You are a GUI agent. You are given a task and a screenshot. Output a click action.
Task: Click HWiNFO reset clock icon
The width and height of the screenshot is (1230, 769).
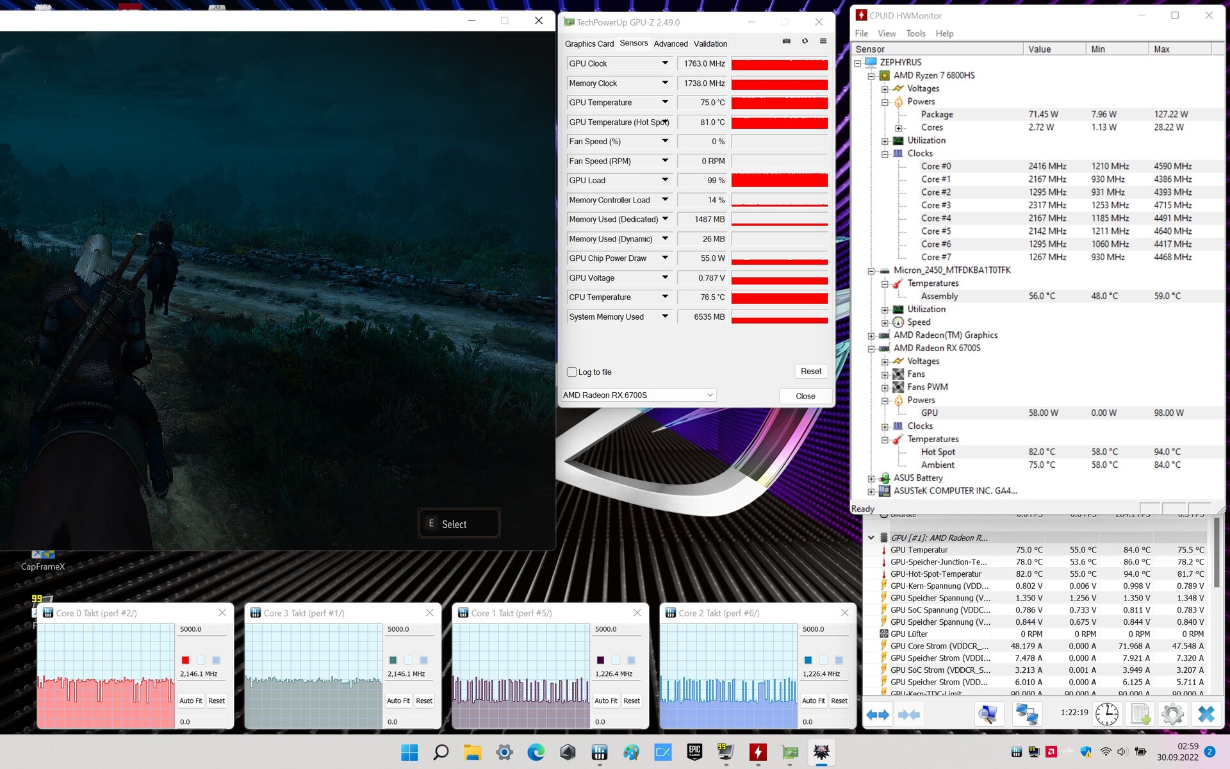click(x=1106, y=714)
